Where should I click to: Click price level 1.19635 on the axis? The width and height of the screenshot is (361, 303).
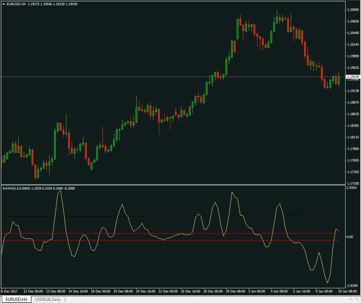(x=353, y=68)
